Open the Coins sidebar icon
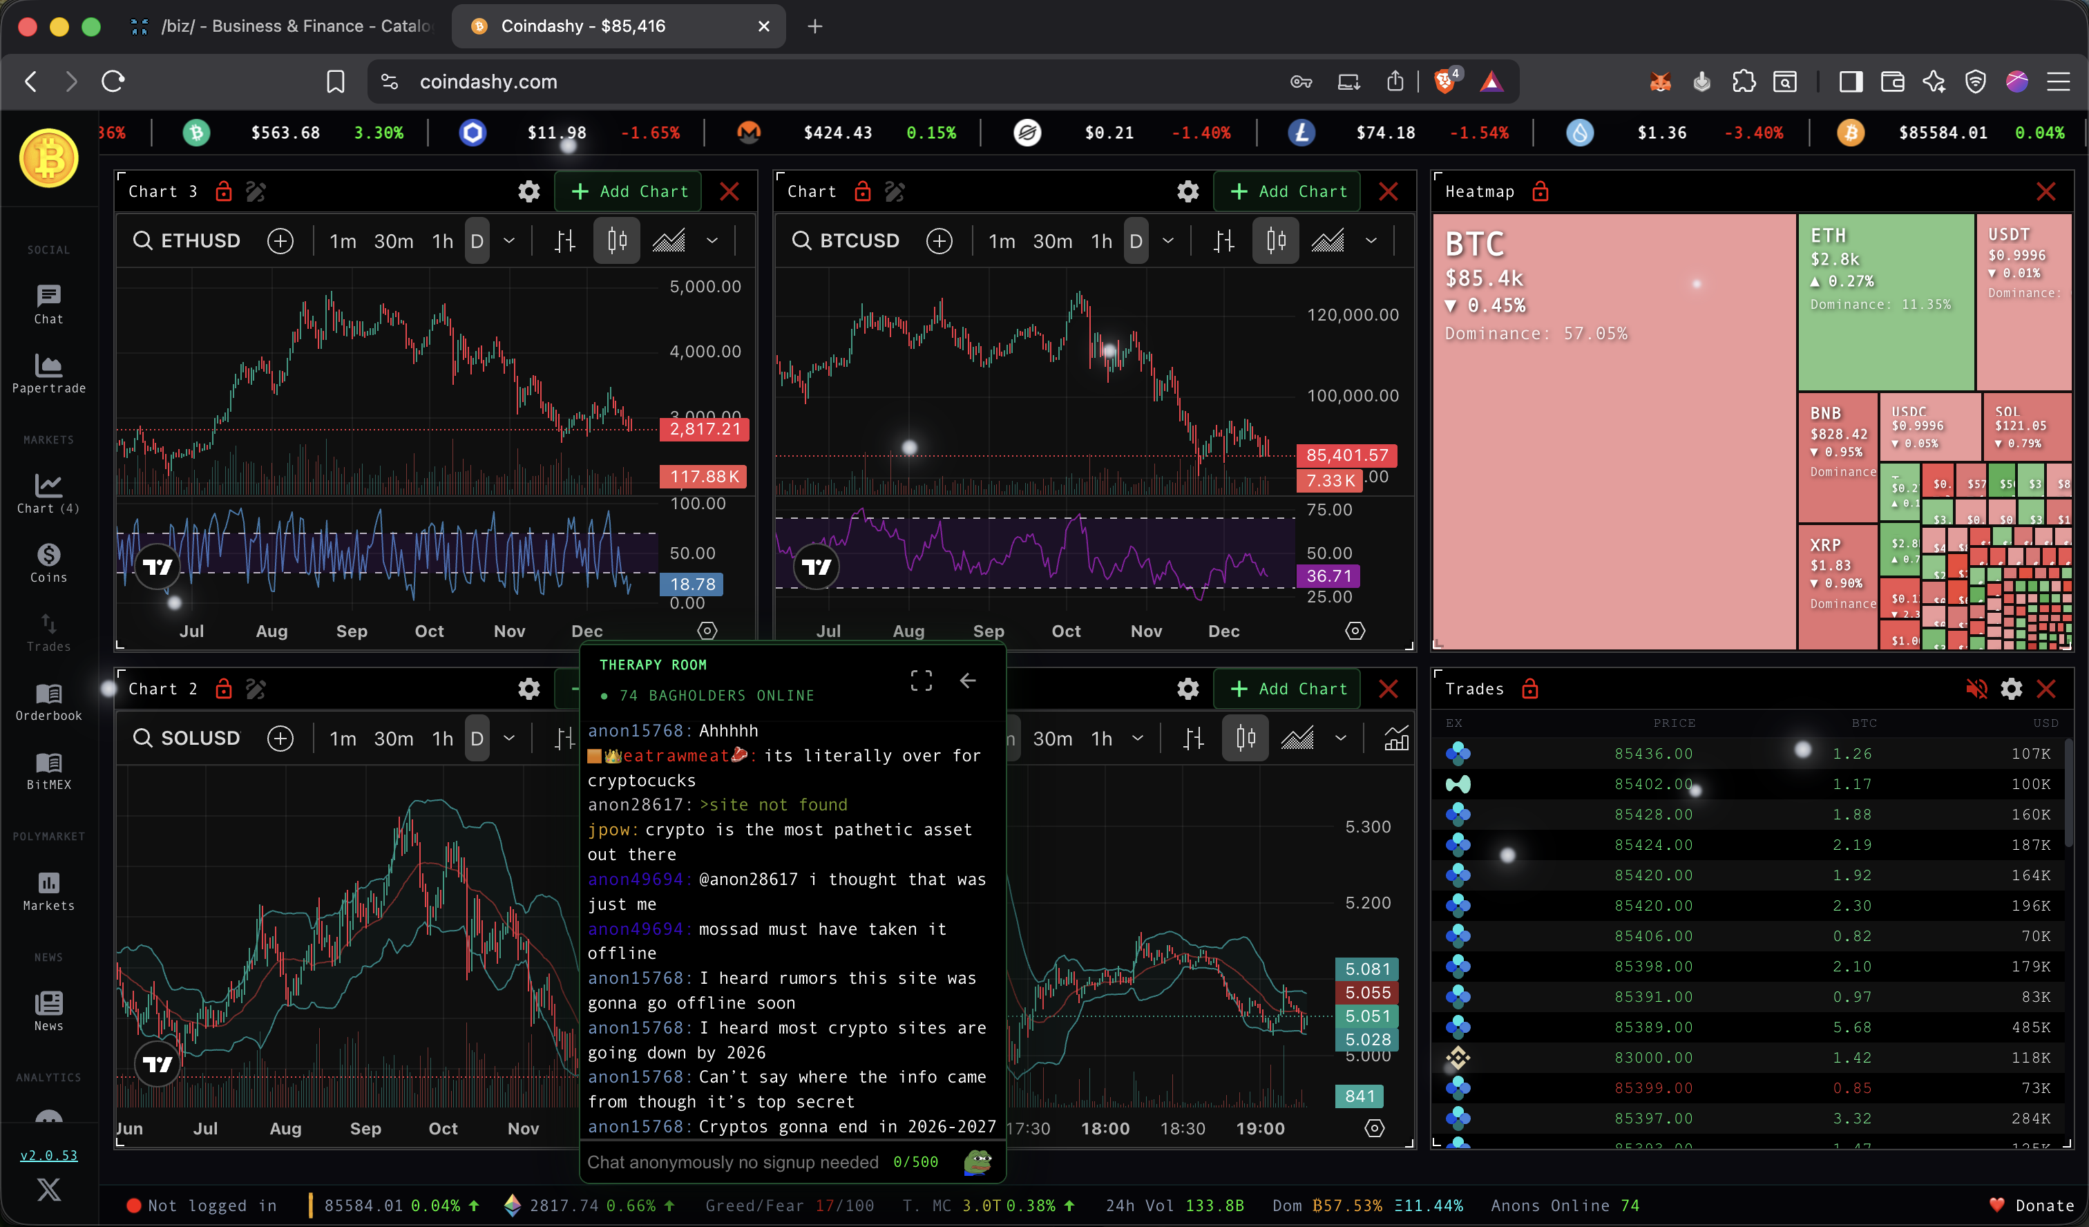This screenshot has width=2089, height=1227. point(48,563)
